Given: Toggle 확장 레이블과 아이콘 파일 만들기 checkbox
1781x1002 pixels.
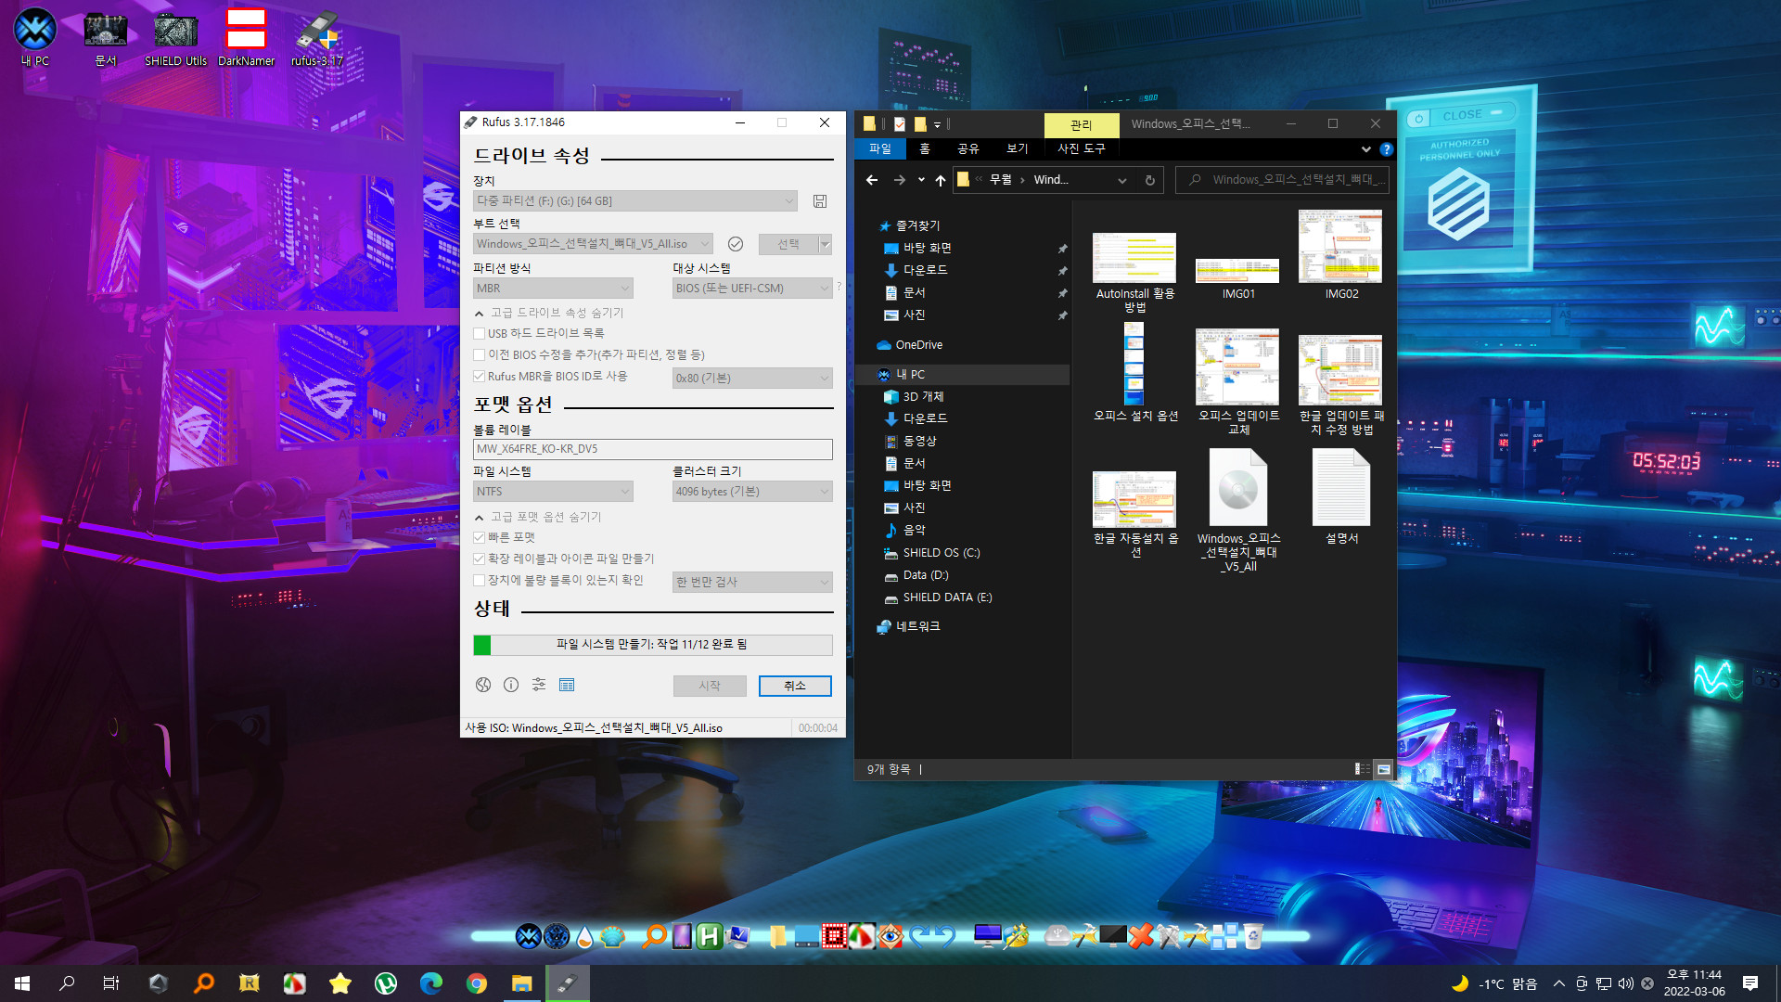Looking at the screenshot, I should click(480, 559).
